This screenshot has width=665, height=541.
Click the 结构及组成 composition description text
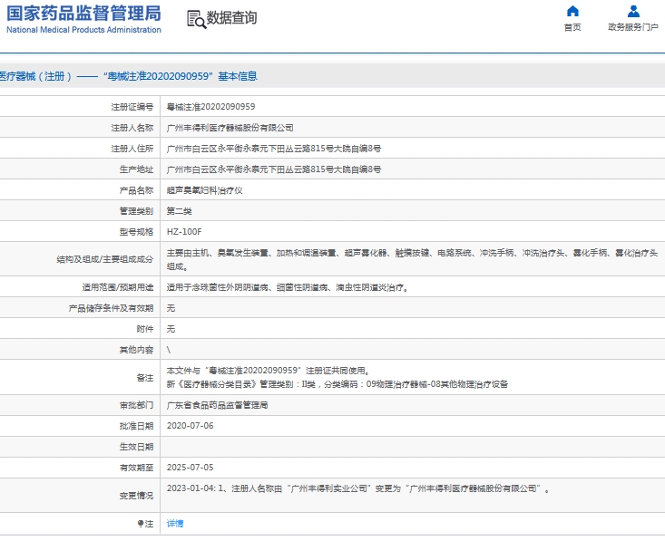tap(412, 260)
